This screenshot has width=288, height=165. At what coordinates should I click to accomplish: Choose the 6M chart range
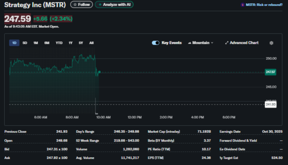47,43
